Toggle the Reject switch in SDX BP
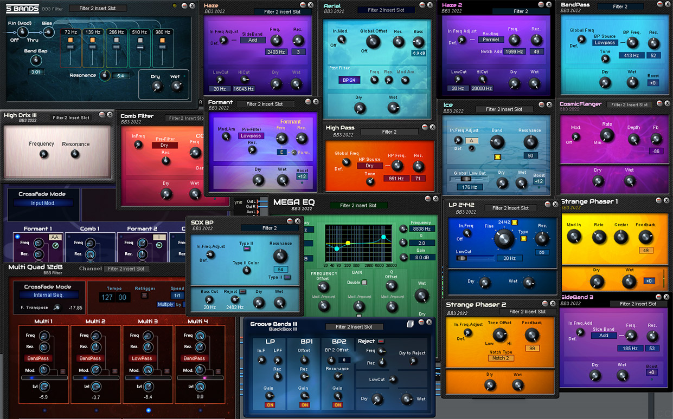This screenshot has width=673, height=419. (x=243, y=291)
